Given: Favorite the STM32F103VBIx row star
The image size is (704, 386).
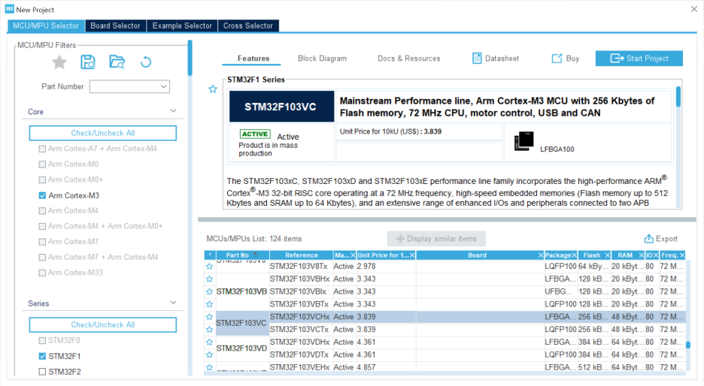Looking at the screenshot, I should coord(209,291).
